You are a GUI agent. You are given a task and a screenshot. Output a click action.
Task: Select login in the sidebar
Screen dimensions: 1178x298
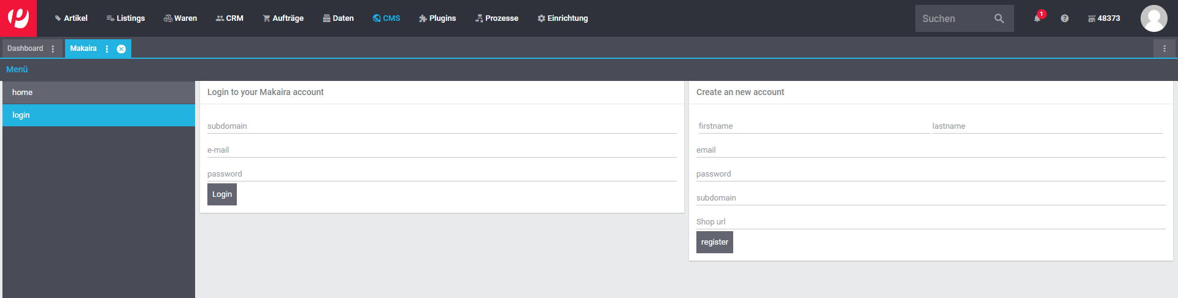pyautogui.click(x=99, y=115)
